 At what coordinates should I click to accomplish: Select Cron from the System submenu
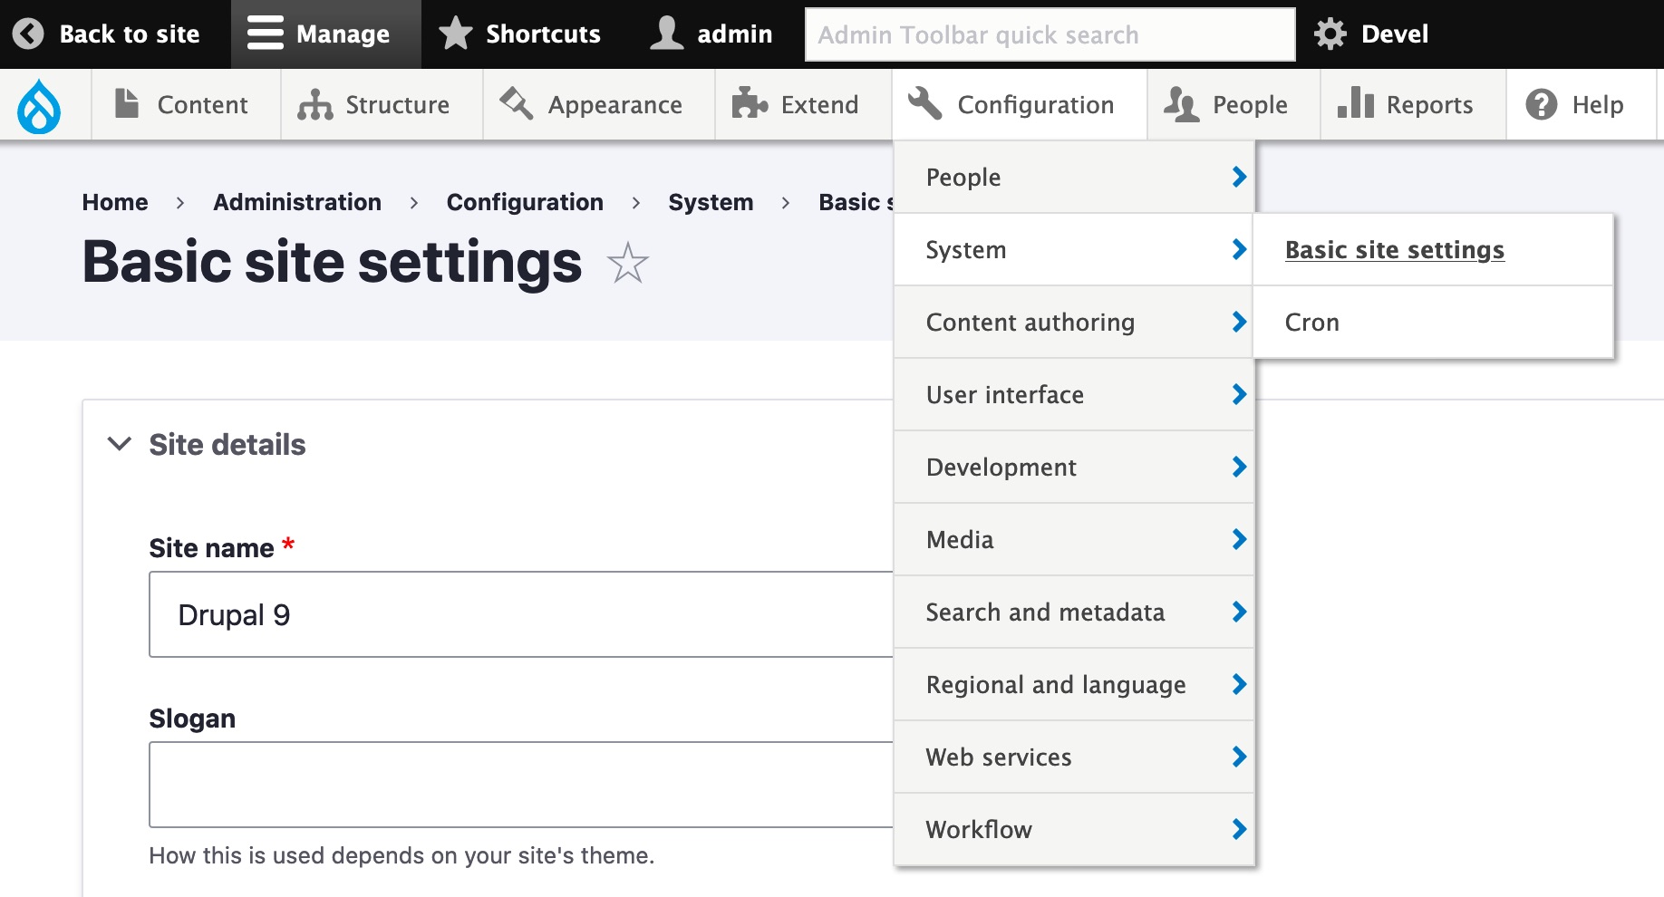1311,322
